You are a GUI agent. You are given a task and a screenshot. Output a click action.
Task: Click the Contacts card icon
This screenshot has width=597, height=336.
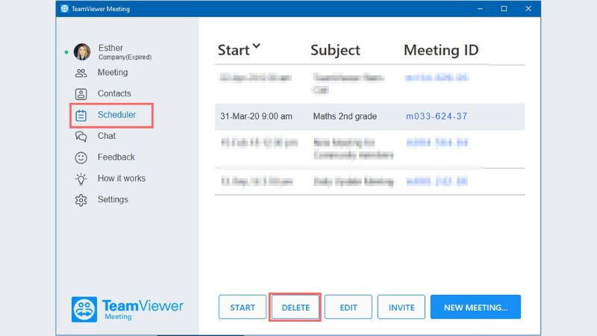click(x=81, y=94)
